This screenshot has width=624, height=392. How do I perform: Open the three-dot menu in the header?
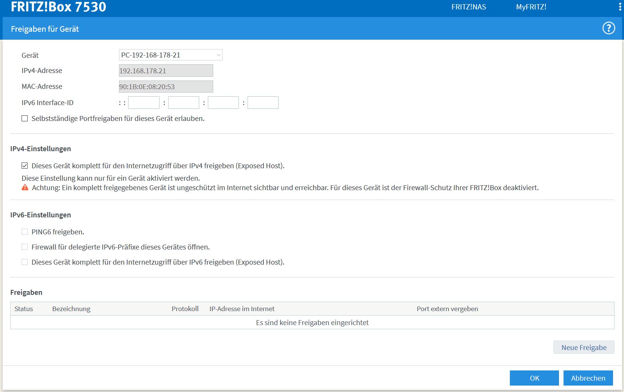click(x=620, y=7)
